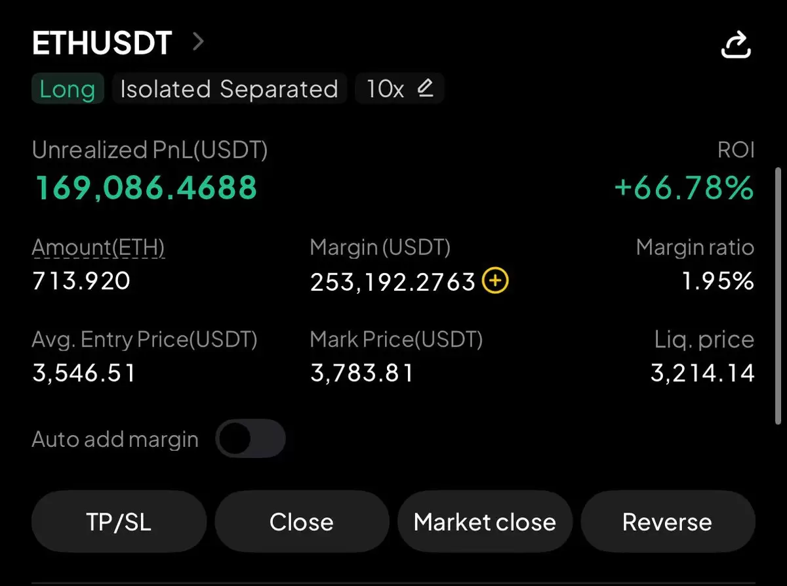Viewport: 787px width, 586px height.
Task: Tap the Unrealized PnL value 169,086.4688
Action: click(145, 188)
